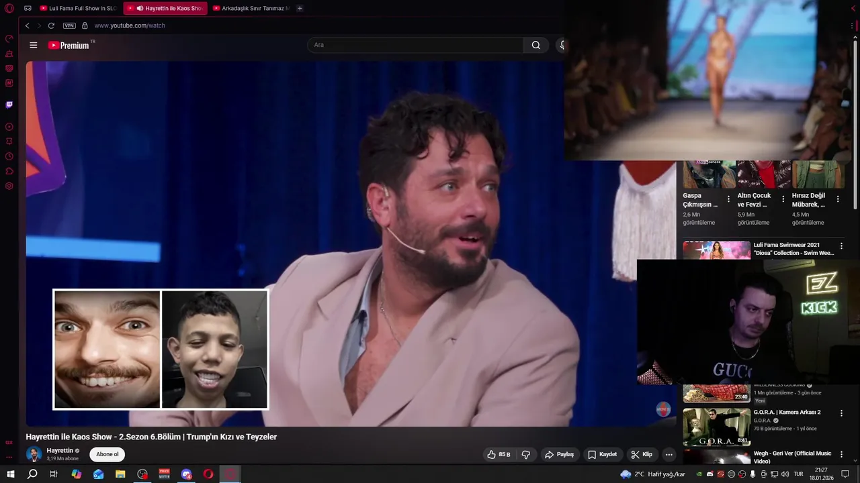Open GX Cleaner broom icon in sidebar
The height and width of the screenshot is (483, 860).
pos(9,53)
